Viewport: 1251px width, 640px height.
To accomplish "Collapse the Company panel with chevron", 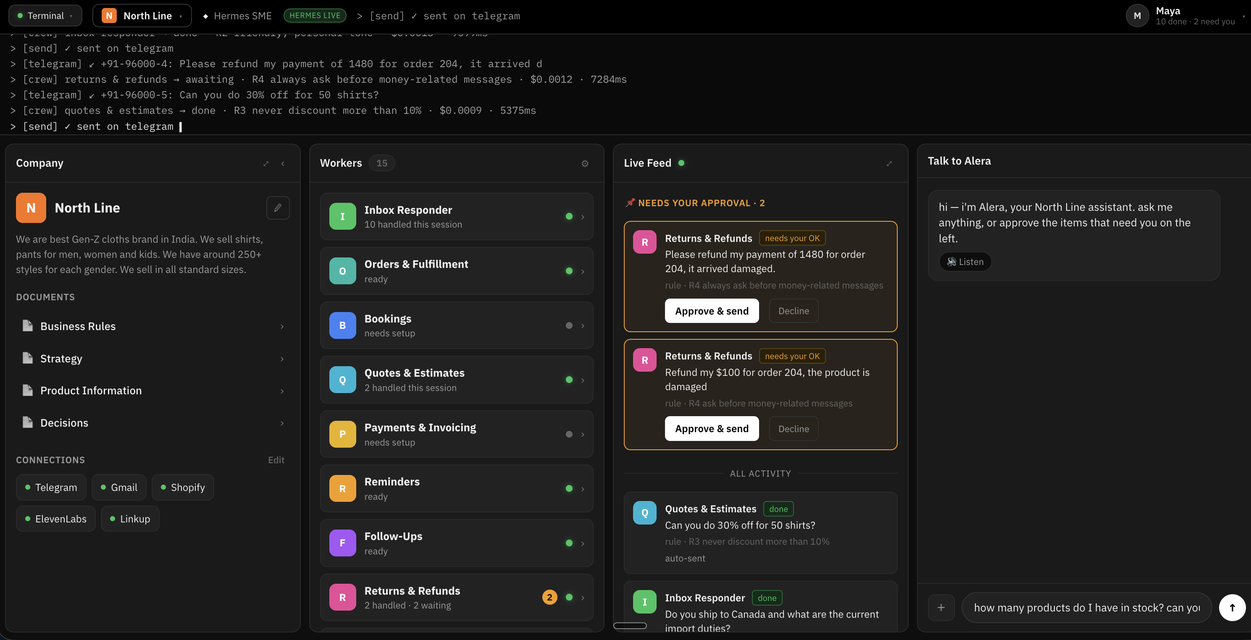I will (x=283, y=164).
